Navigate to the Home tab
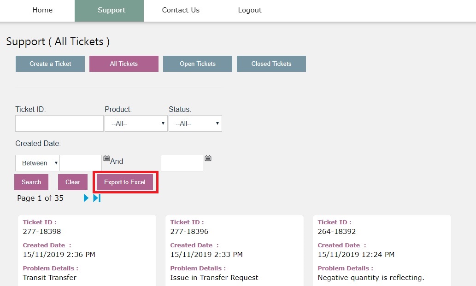 point(42,10)
